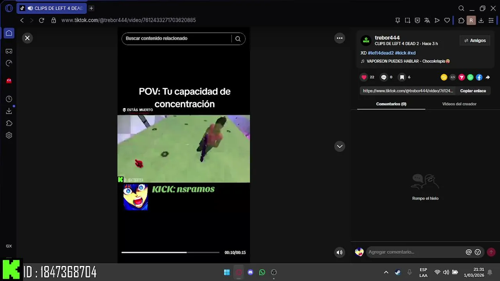This screenshot has height=281, width=500.
Task: Click the embed code icon
Action: [x=453, y=77]
